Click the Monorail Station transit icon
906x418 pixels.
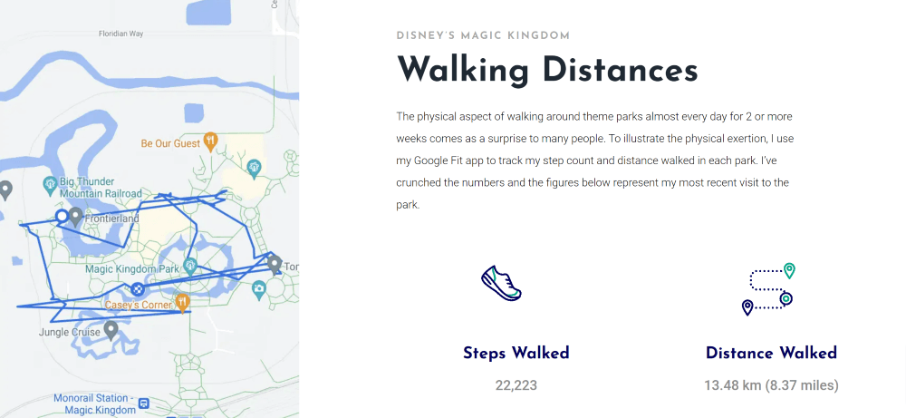144,403
